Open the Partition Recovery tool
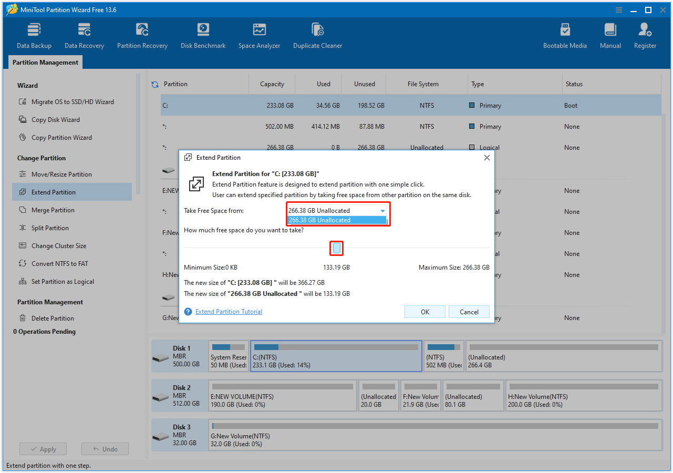673x473 pixels. coord(142,36)
